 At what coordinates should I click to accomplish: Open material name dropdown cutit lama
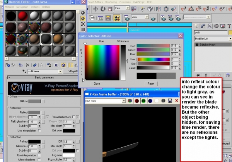click(60, 71)
